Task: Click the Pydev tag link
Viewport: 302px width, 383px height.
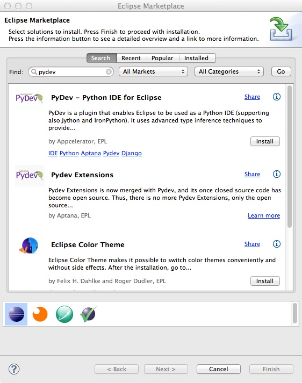Action: click(x=111, y=153)
